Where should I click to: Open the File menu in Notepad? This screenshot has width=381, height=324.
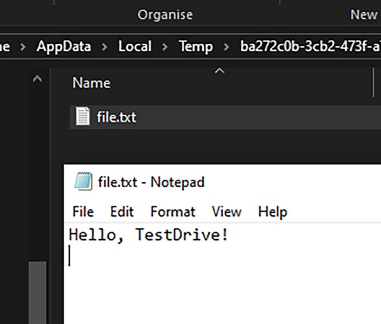83,211
